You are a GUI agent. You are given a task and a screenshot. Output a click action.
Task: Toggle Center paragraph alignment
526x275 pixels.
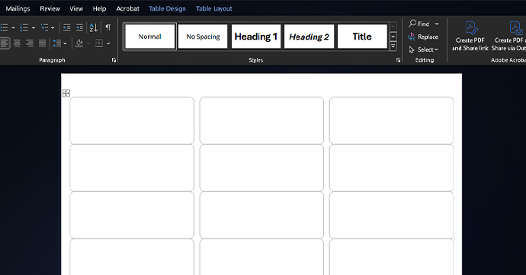[17, 43]
